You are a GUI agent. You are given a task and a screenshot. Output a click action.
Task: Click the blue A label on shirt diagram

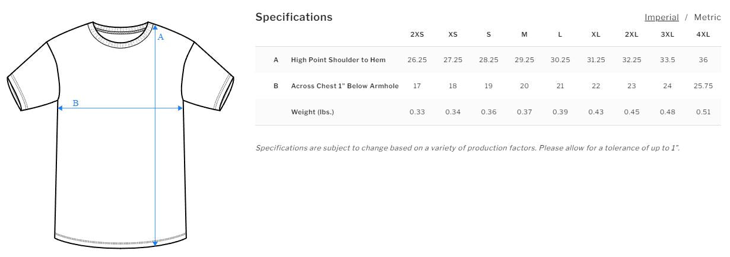tap(160, 37)
